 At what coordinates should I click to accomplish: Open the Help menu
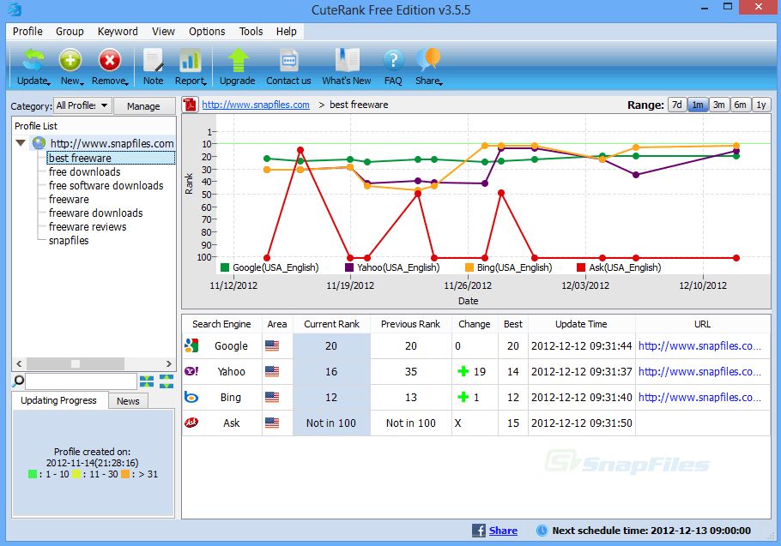[287, 32]
